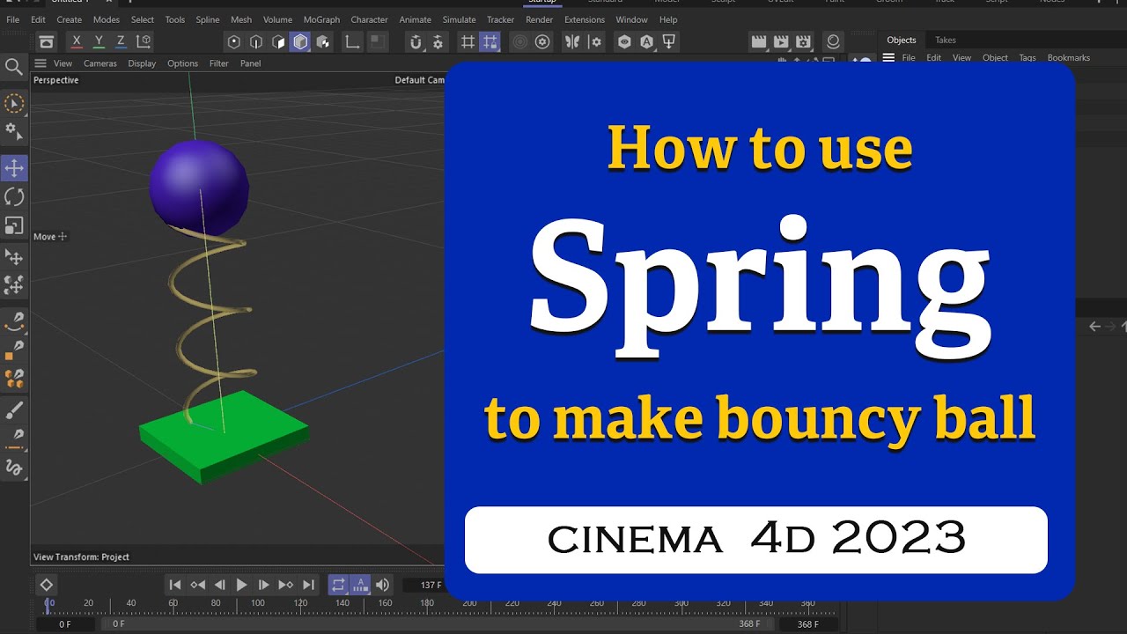Image resolution: width=1127 pixels, height=634 pixels.
Task: Open viewport Display menu
Action: coord(142,63)
